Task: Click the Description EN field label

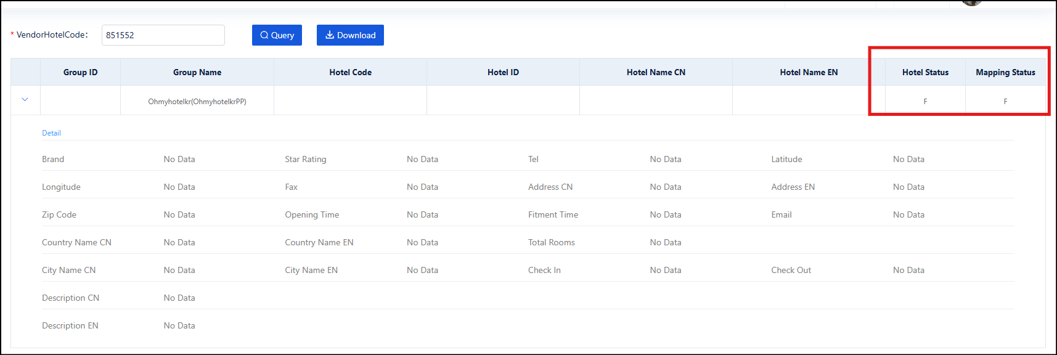Action: [70, 325]
